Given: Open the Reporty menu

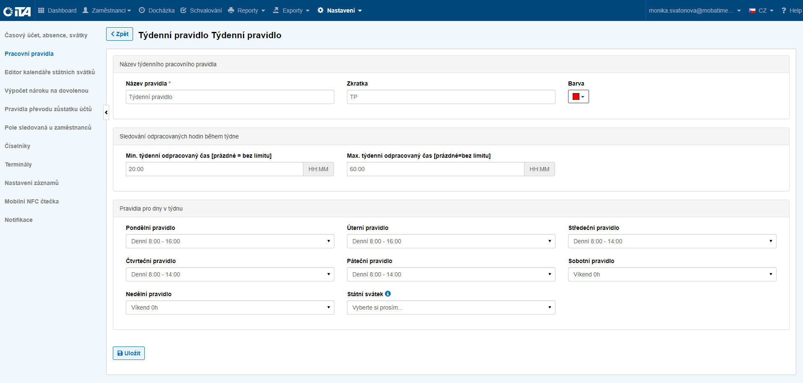Looking at the screenshot, I should [247, 10].
